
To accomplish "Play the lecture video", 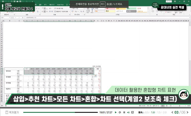I will point(116,113).
